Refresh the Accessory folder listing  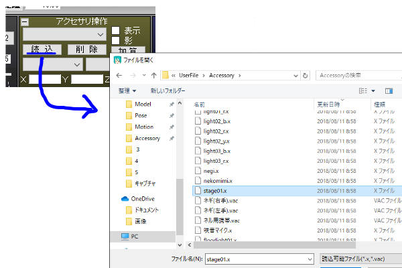(x=305, y=76)
